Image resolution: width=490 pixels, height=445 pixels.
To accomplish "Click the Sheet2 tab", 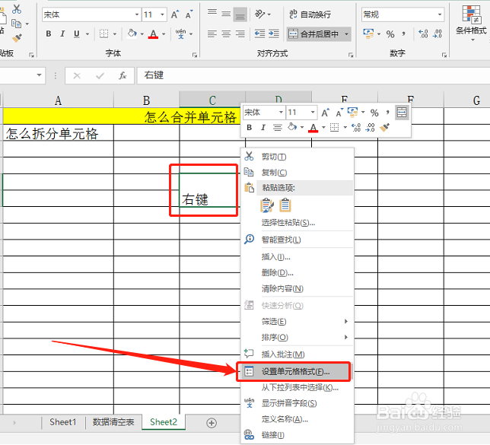I will [x=164, y=422].
